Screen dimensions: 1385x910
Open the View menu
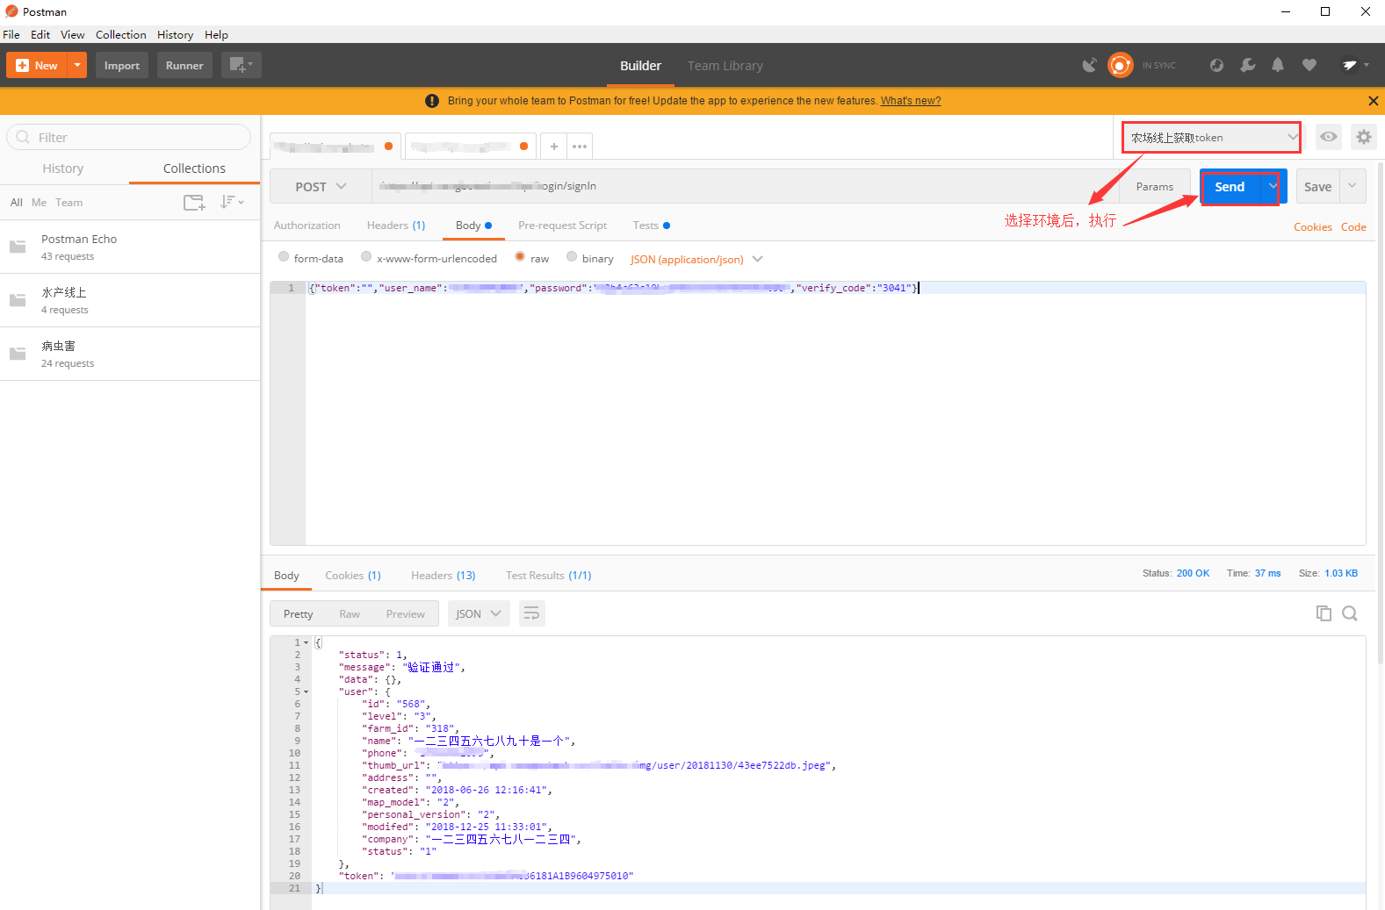(73, 35)
